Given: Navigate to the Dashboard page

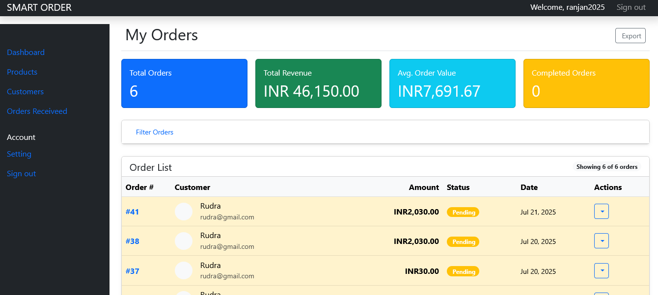Looking at the screenshot, I should click(26, 52).
